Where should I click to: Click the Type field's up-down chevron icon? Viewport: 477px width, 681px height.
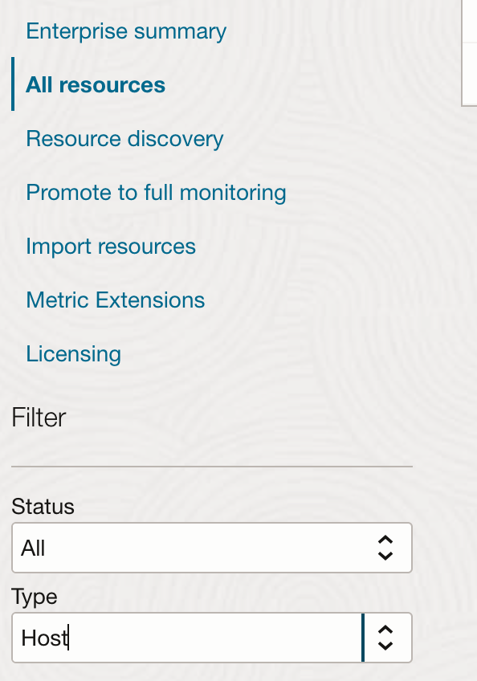click(x=385, y=638)
